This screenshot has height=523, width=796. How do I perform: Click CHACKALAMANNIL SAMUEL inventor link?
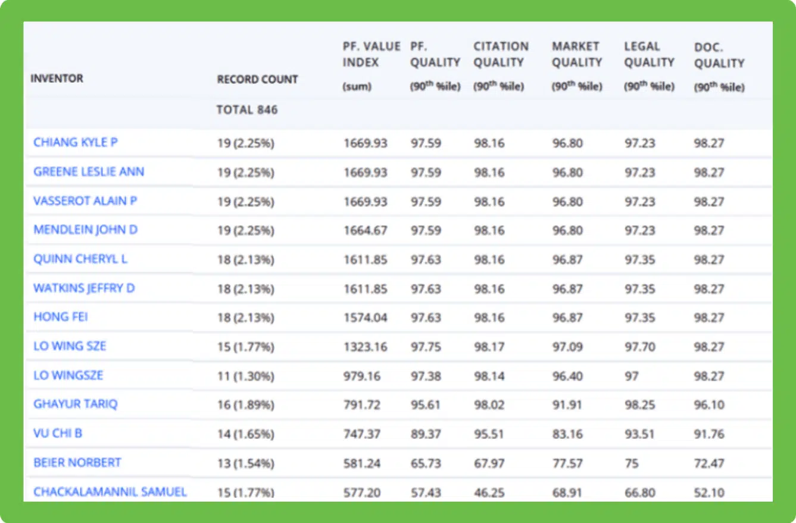point(110,491)
